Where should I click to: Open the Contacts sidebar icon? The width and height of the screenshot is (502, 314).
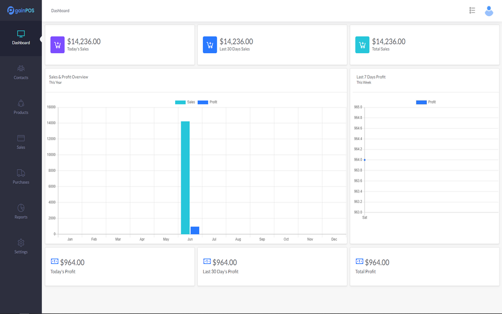pyautogui.click(x=21, y=68)
